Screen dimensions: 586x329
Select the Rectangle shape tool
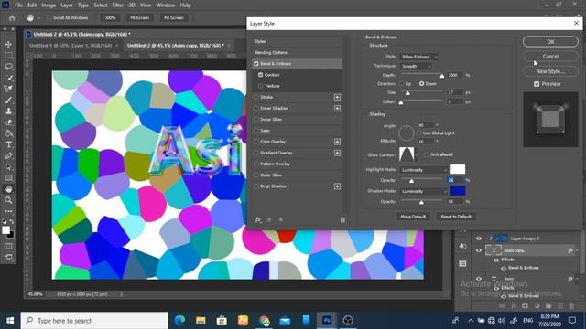coord(8,178)
